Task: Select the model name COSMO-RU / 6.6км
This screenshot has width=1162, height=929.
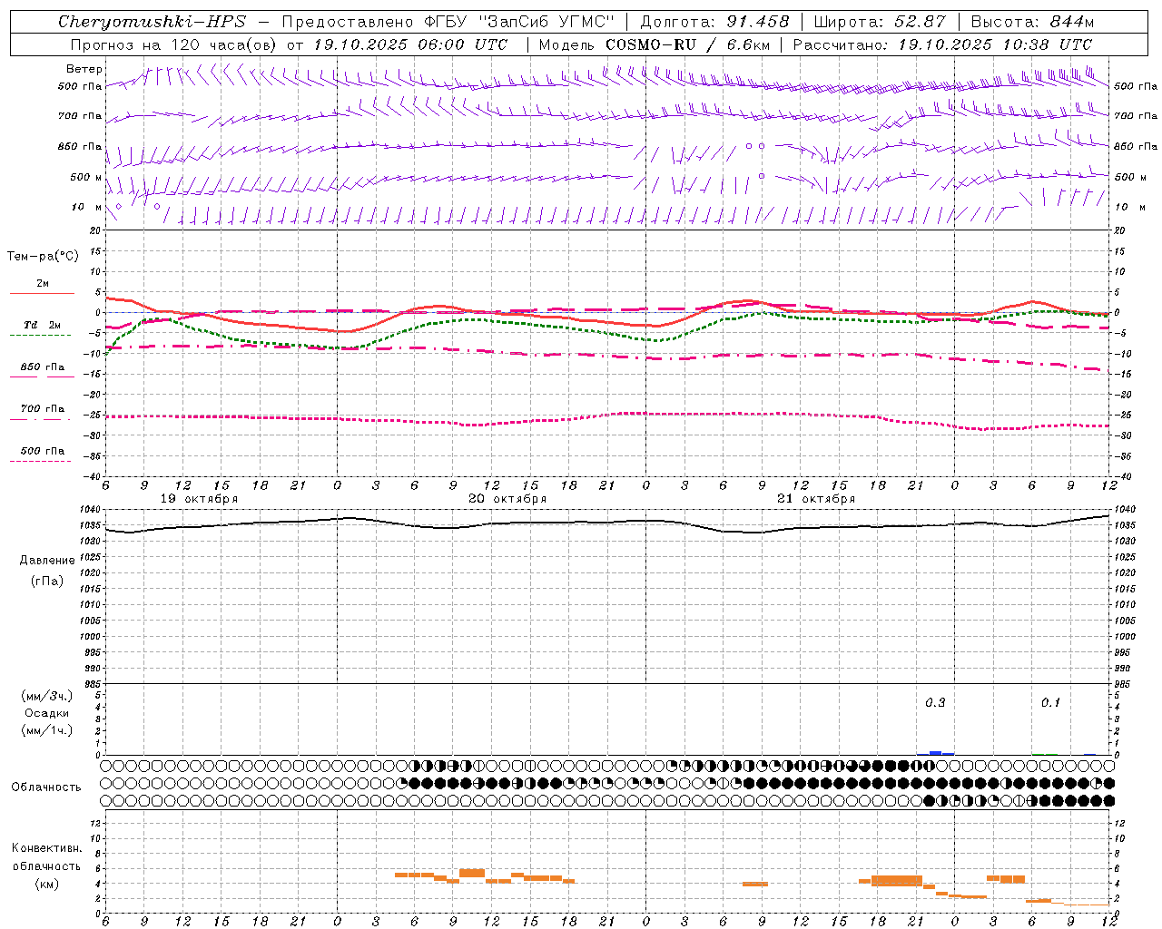Action: 688,44
